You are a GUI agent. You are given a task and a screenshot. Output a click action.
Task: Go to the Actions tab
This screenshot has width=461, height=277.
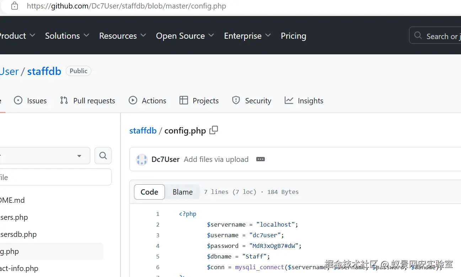(147, 101)
